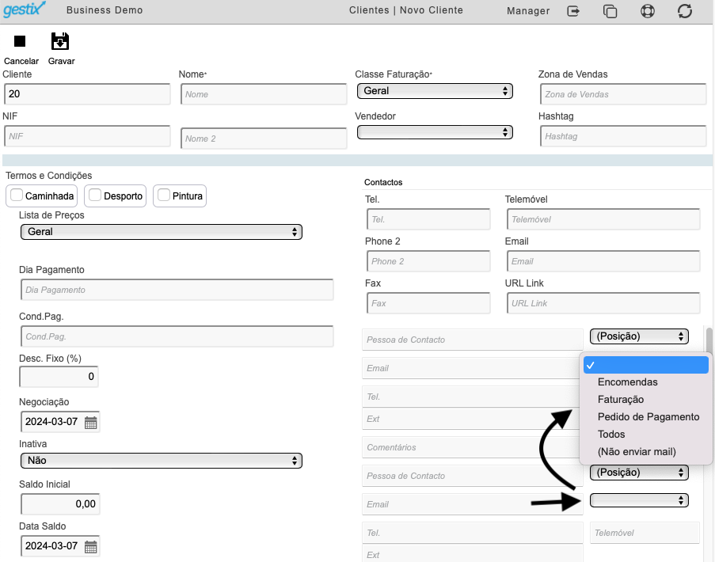Toggle the Caminhada checkbox

pyautogui.click(x=17, y=195)
